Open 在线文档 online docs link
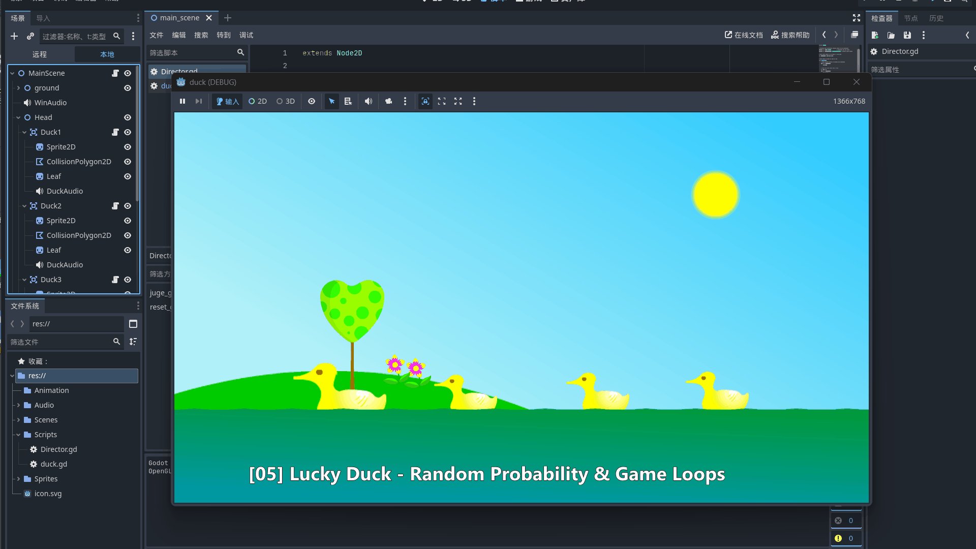The width and height of the screenshot is (976, 549). tap(744, 35)
